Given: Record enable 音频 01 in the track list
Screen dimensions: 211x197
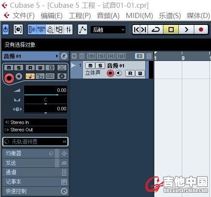Looking at the screenshot, I should coord(110,73).
